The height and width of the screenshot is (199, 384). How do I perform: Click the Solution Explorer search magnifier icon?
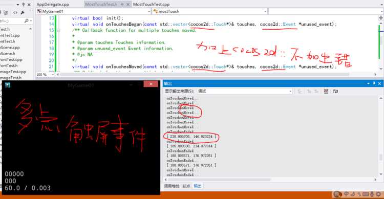tap(27, 21)
